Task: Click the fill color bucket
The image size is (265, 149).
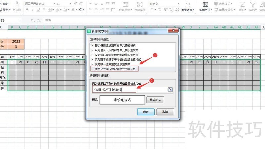Action: click(x=65, y=10)
